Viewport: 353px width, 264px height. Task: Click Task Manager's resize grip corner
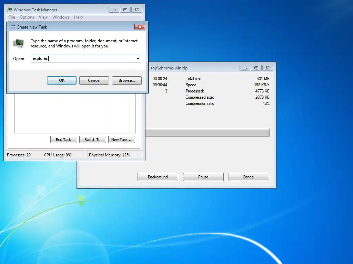click(141, 157)
